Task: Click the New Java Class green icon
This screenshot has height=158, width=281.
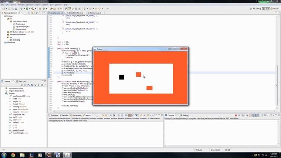Action: click(43, 9)
